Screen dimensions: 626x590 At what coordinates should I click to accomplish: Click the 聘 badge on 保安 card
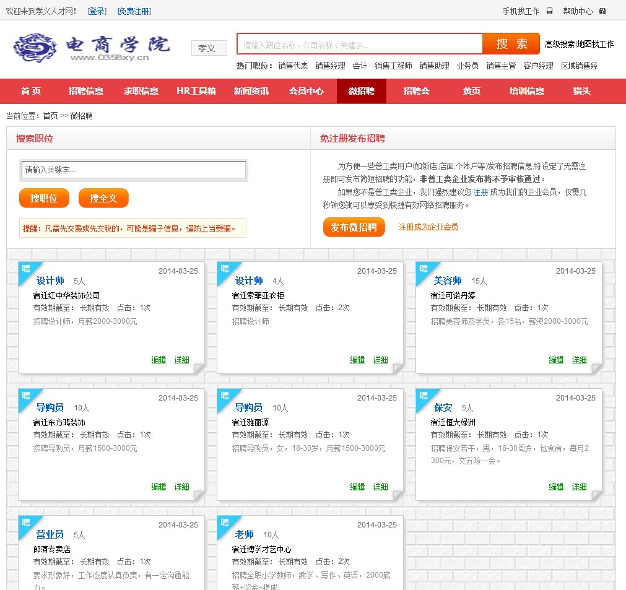(x=424, y=396)
